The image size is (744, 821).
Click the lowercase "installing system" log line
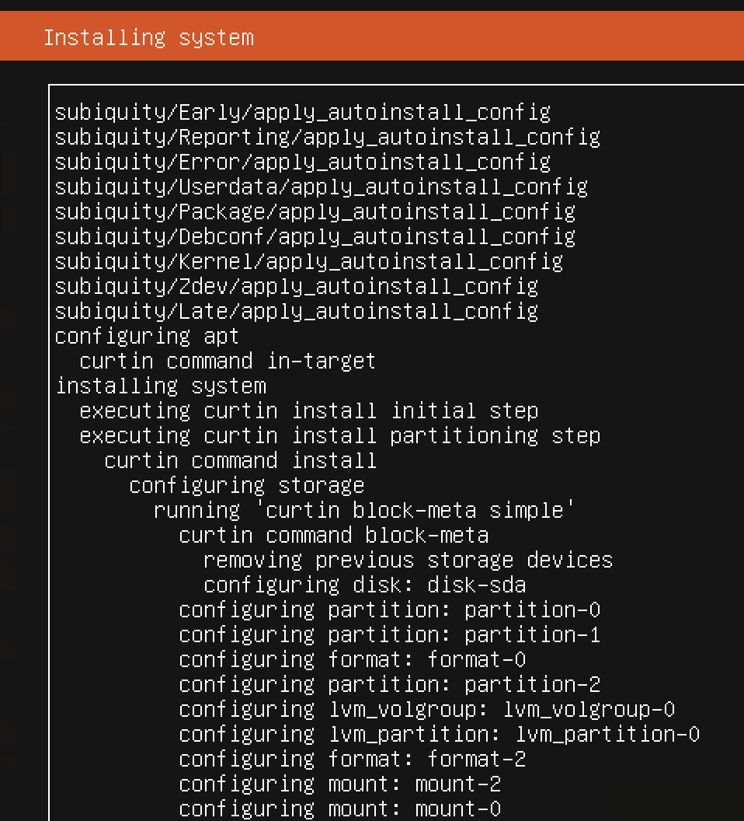point(161,386)
